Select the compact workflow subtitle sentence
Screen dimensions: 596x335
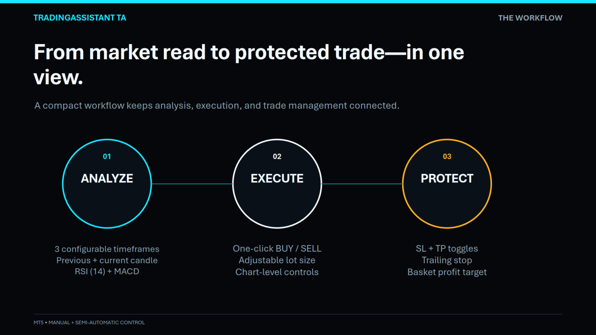coord(217,105)
